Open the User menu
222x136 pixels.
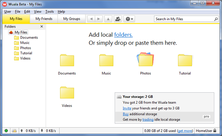click(8, 11)
